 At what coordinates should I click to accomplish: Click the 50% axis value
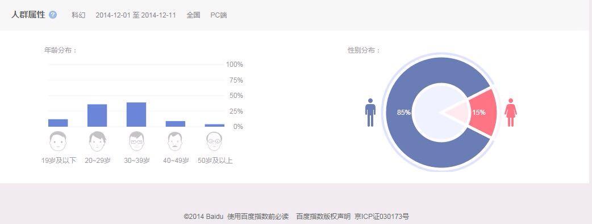[x=236, y=96]
